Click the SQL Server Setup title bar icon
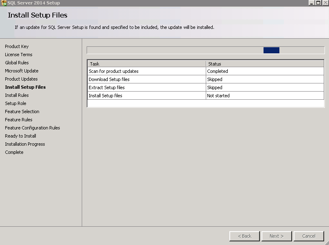The height and width of the screenshot is (245, 329). [4, 3]
